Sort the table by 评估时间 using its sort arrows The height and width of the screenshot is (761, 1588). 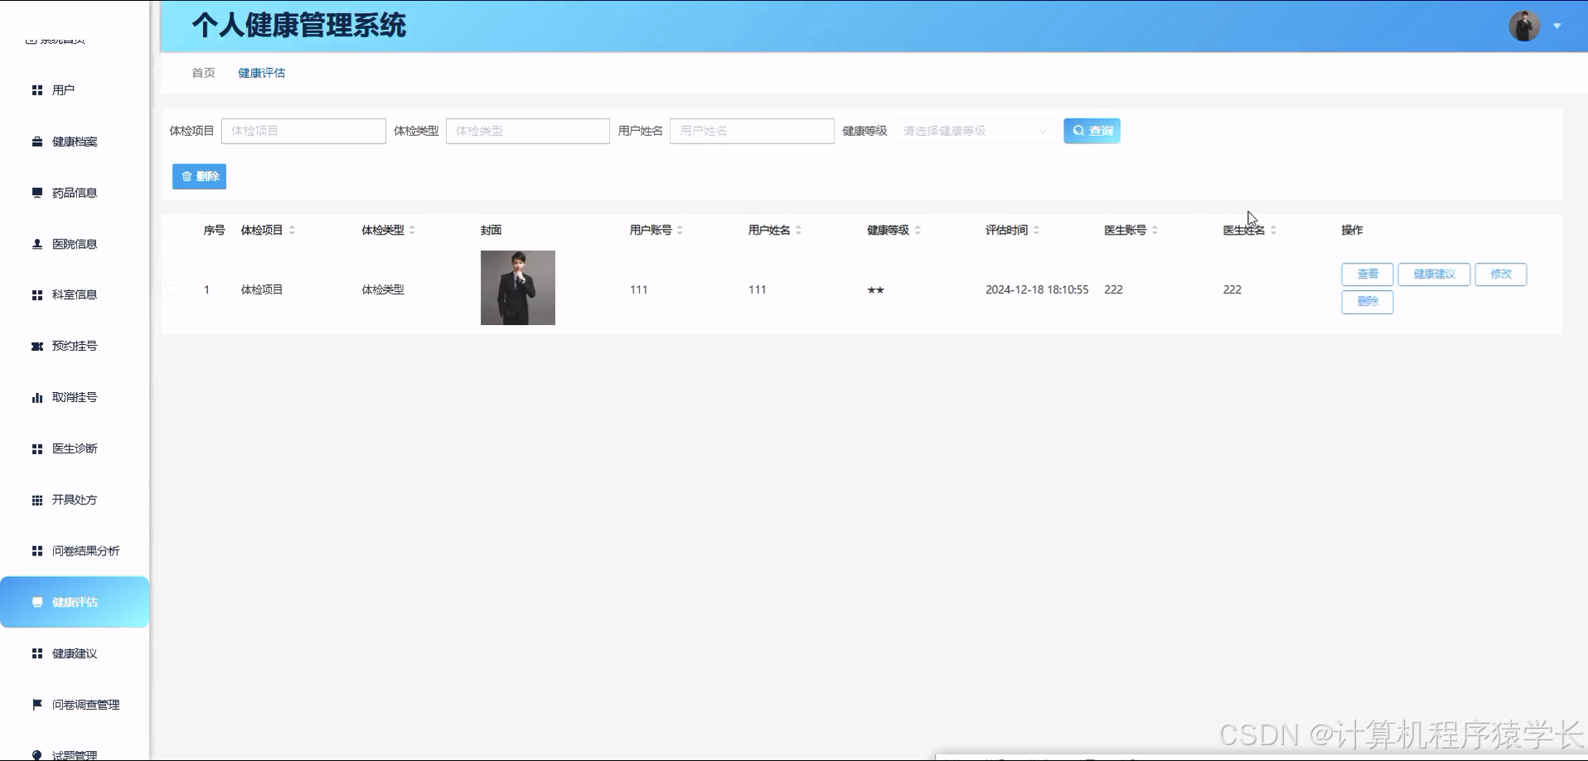pos(1037,230)
